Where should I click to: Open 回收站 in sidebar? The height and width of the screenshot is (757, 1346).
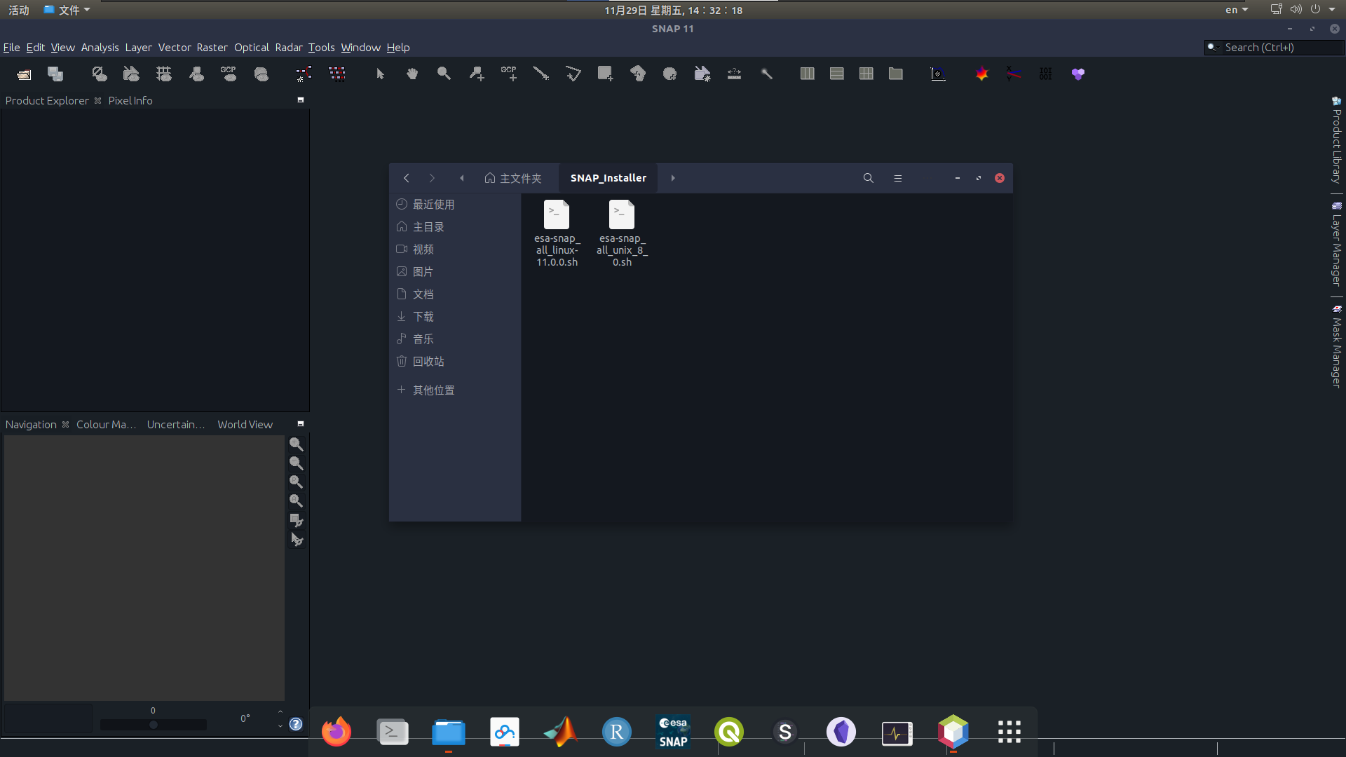[454, 362]
